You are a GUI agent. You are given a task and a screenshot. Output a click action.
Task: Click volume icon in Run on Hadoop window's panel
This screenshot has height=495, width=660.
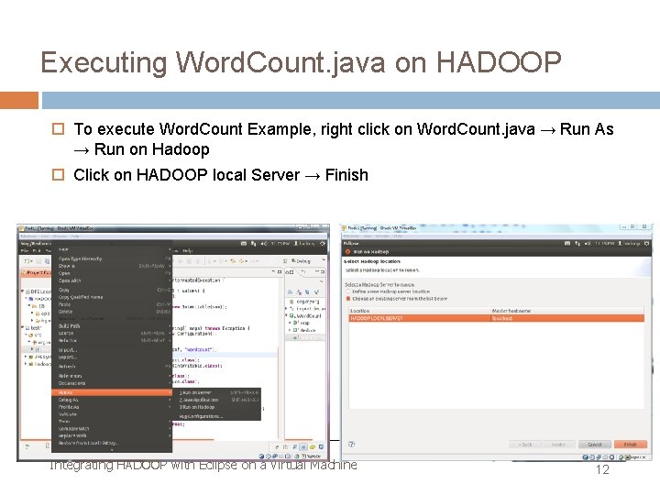tap(588, 243)
